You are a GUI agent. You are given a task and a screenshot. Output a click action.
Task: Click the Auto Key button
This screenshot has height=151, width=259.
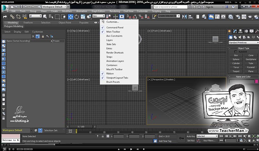[x=191, y=136]
